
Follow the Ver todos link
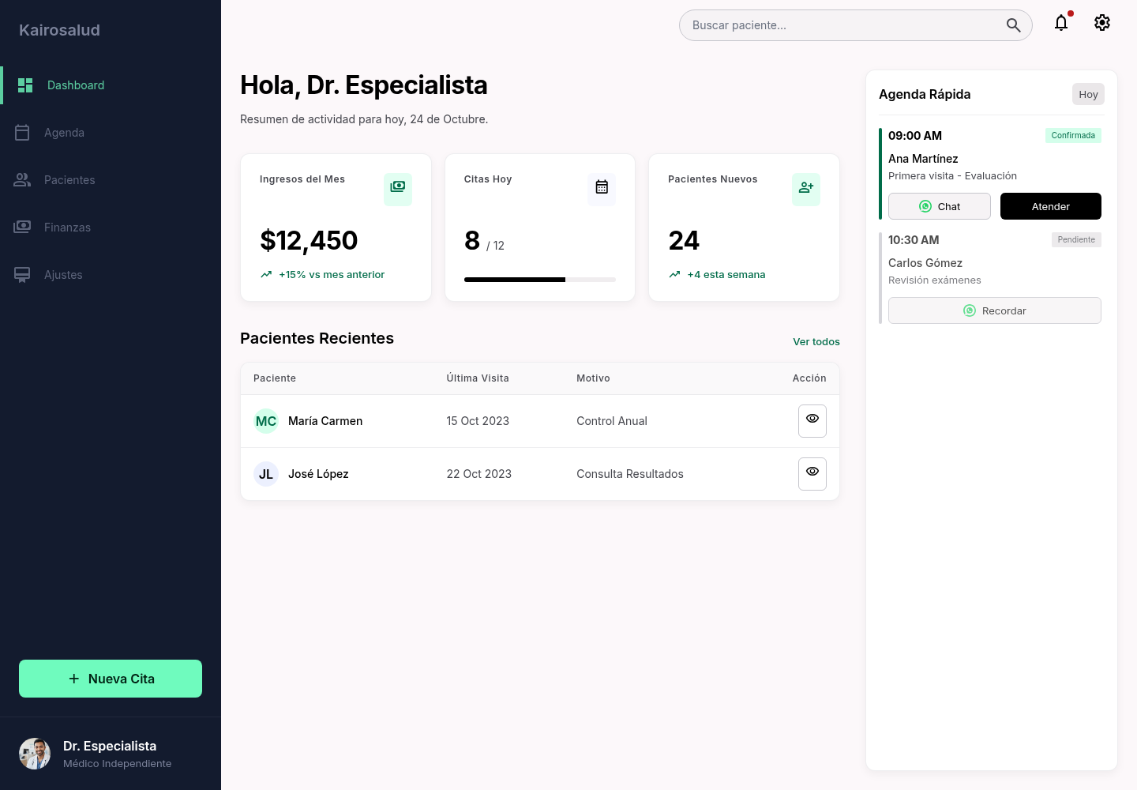coord(816,342)
